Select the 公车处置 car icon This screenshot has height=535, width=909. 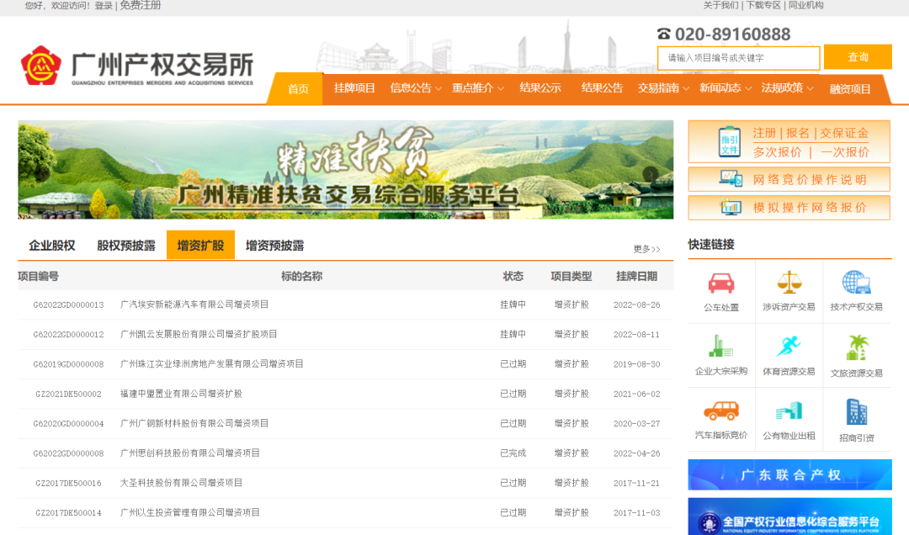pos(720,293)
